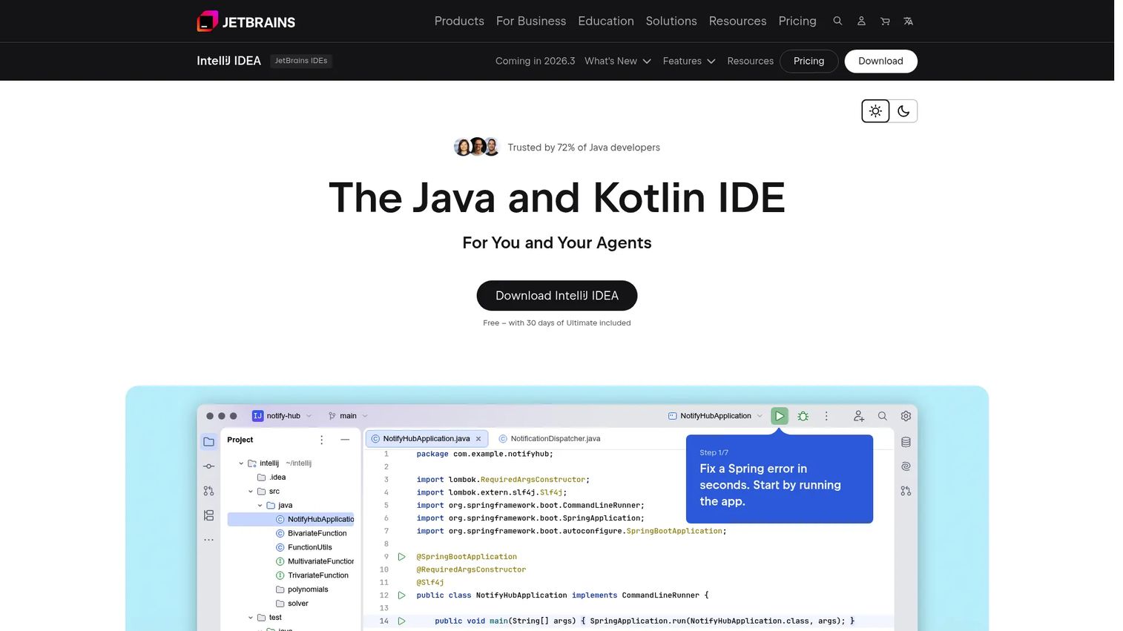Open the site search icon
This screenshot has width=1123, height=631.
click(837, 21)
